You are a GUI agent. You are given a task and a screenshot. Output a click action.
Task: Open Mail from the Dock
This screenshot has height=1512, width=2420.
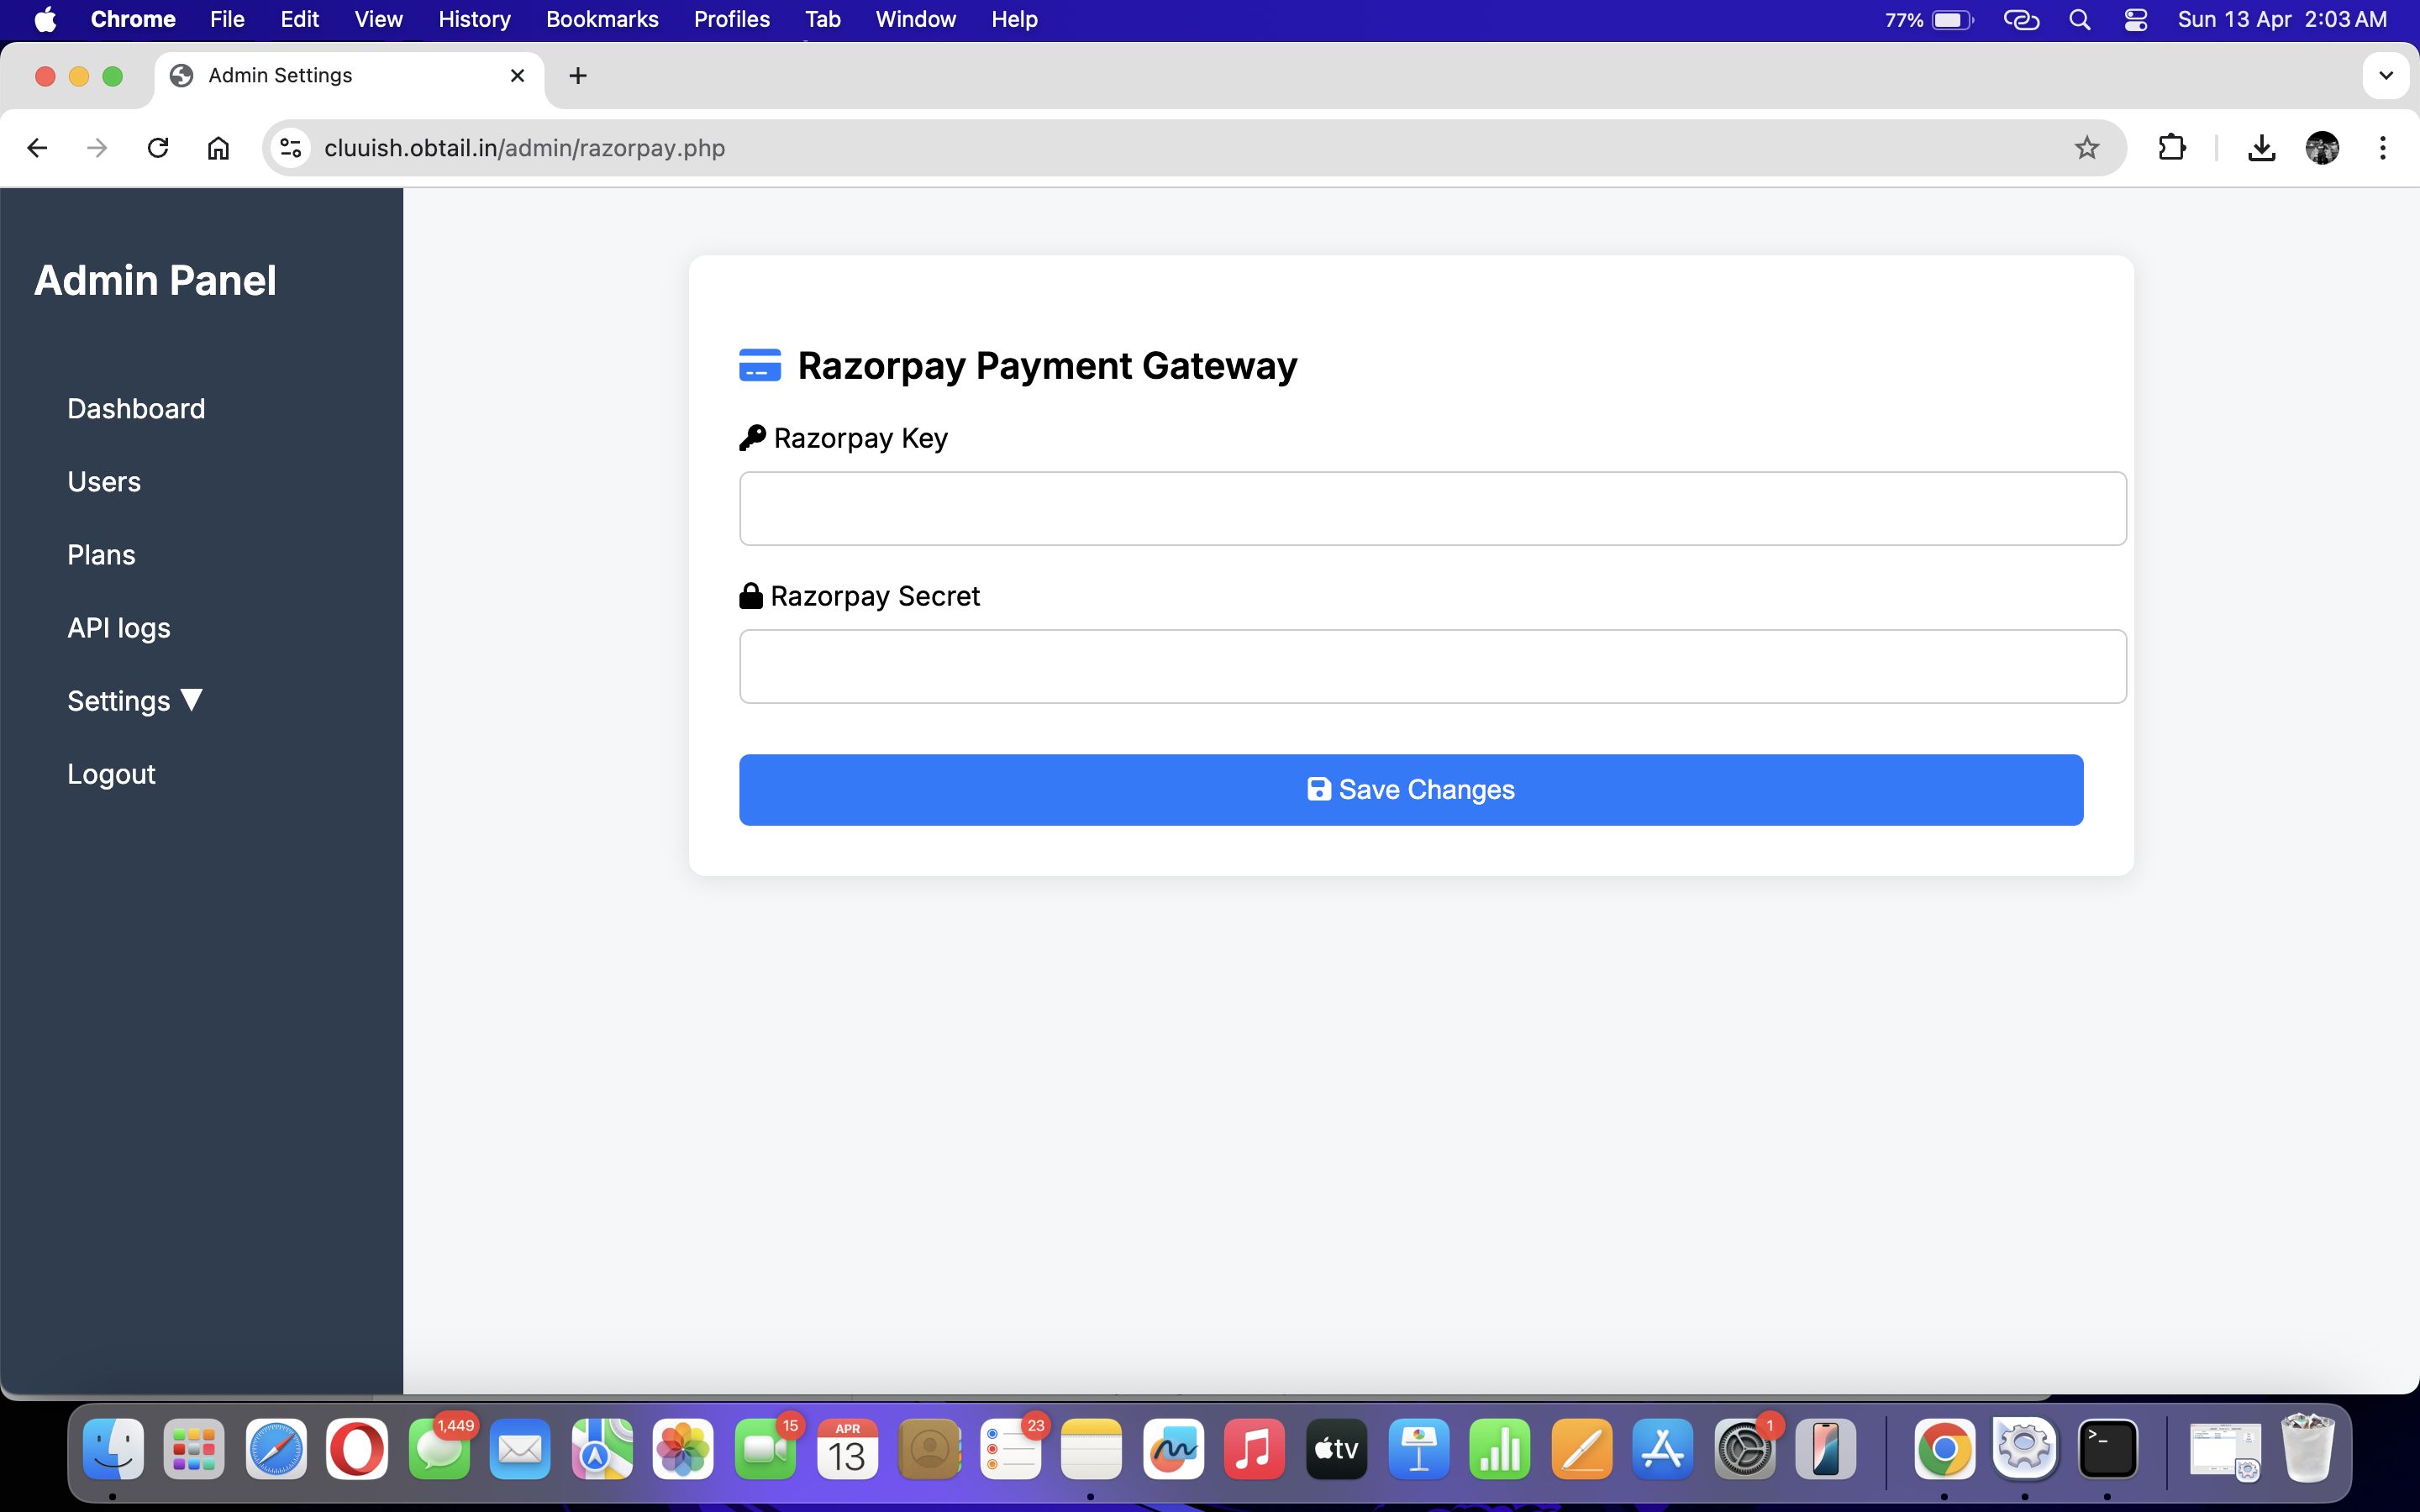[520, 1450]
